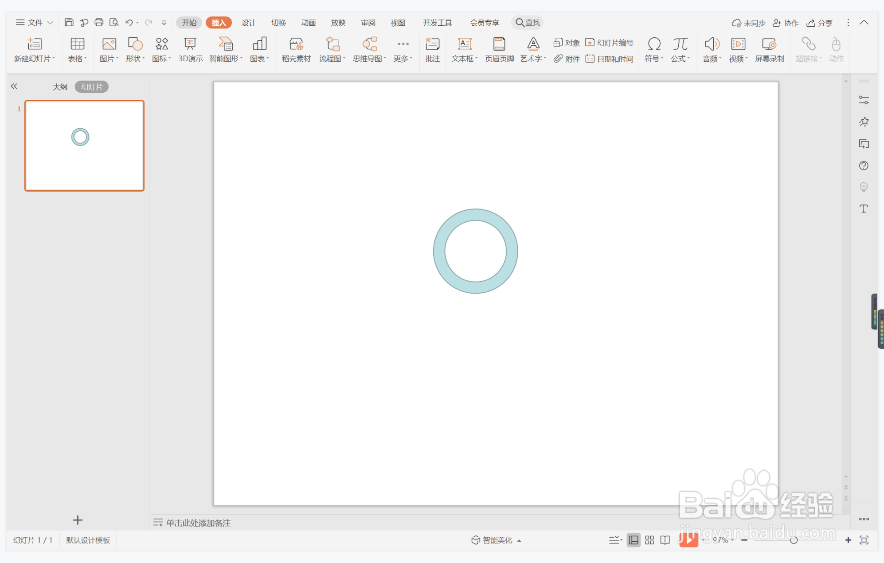This screenshot has height=563, width=884.
Task: Open the 文件 menu arrow
Action: [50, 23]
